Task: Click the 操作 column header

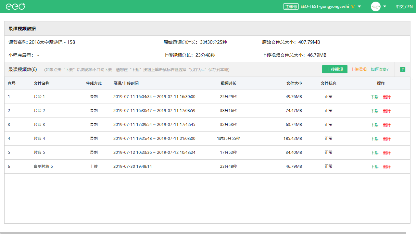Action: 381,83
